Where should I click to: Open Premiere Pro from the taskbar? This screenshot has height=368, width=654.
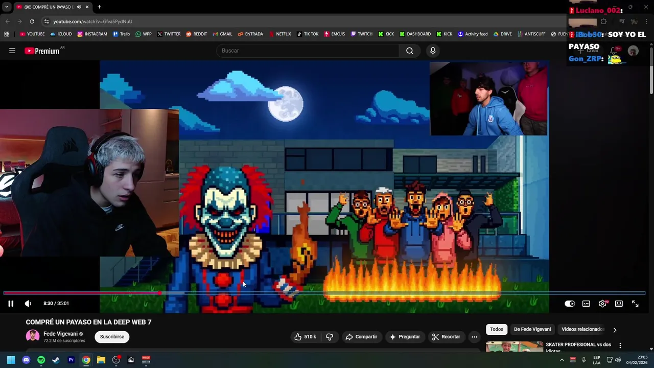(x=71, y=360)
